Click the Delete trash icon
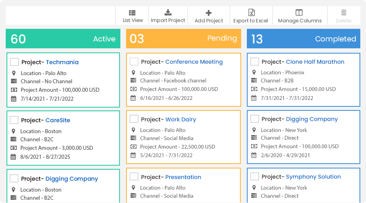This screenshot has width=366, height=203. (x=344, y=13)
